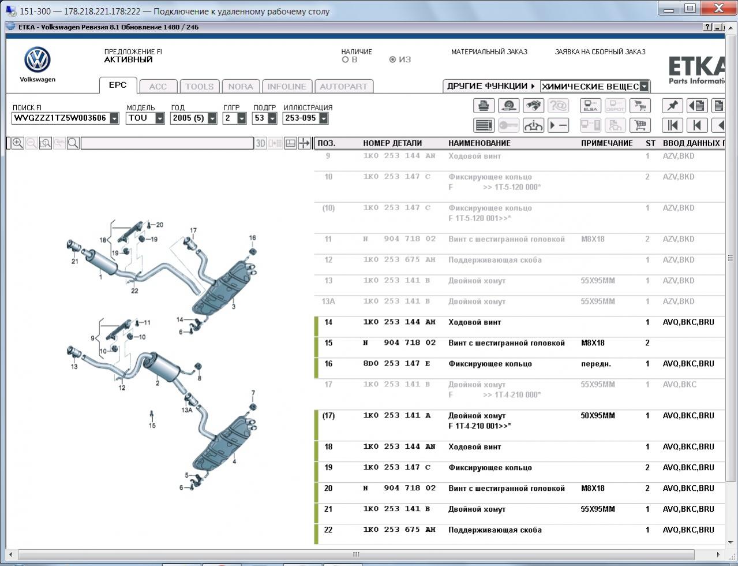
Task: Show the full list view icon
Action: click(x=484, y=125)
